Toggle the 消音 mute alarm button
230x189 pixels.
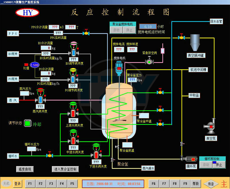(x=211, y=184)
